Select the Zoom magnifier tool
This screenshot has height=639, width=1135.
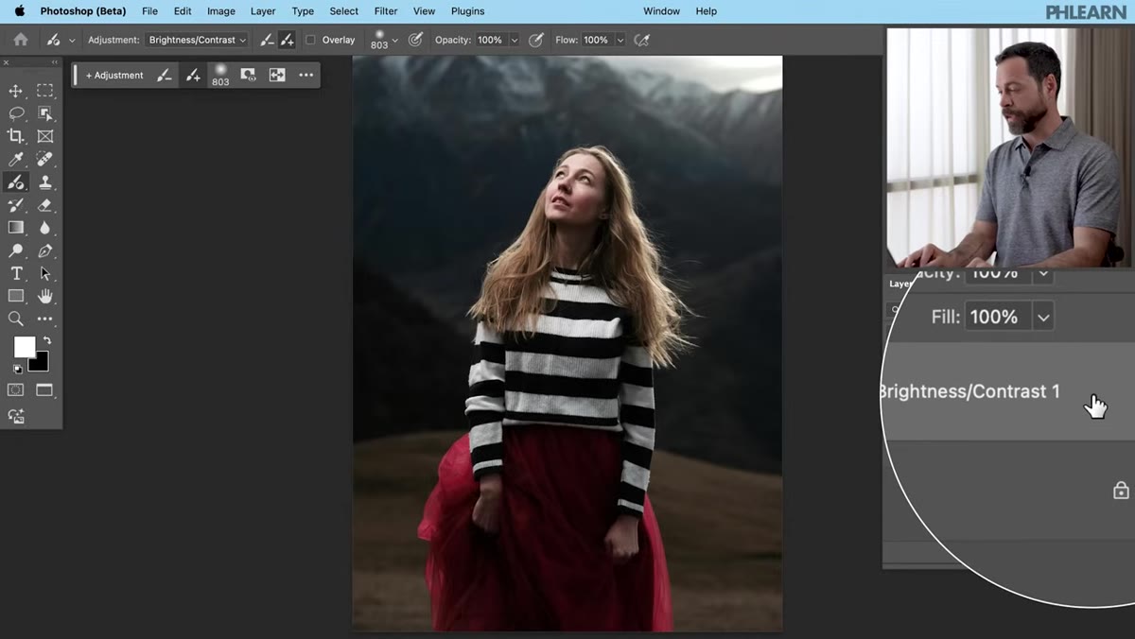[16, 319]
